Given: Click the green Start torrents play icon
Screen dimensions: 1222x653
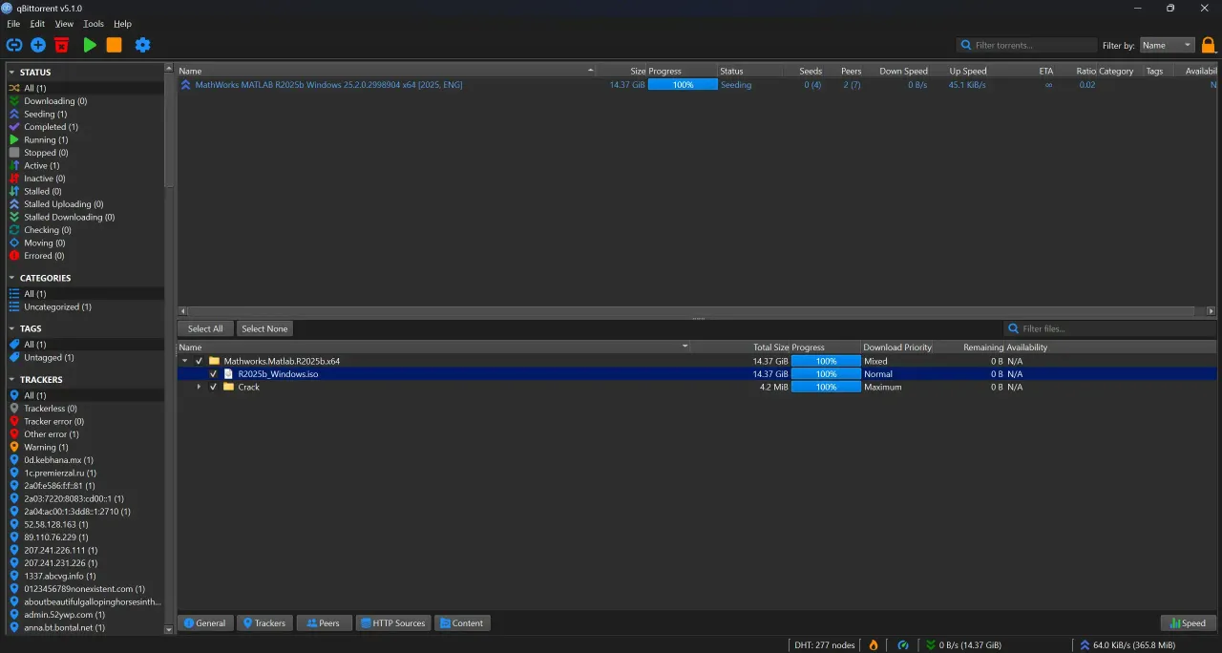Looking at the screenshot, I should (90, 45).
